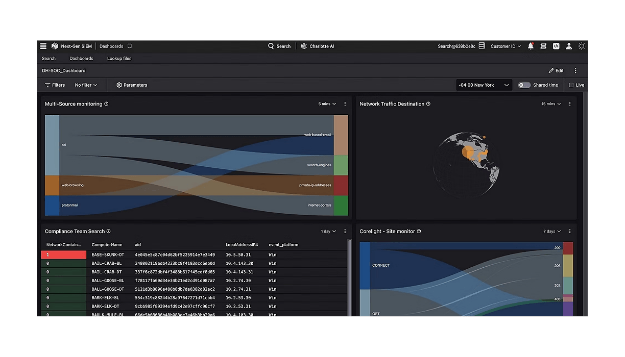Enable the Live checkbox
The width and height of the screenshot is (625, 357).
coord(571,85)
